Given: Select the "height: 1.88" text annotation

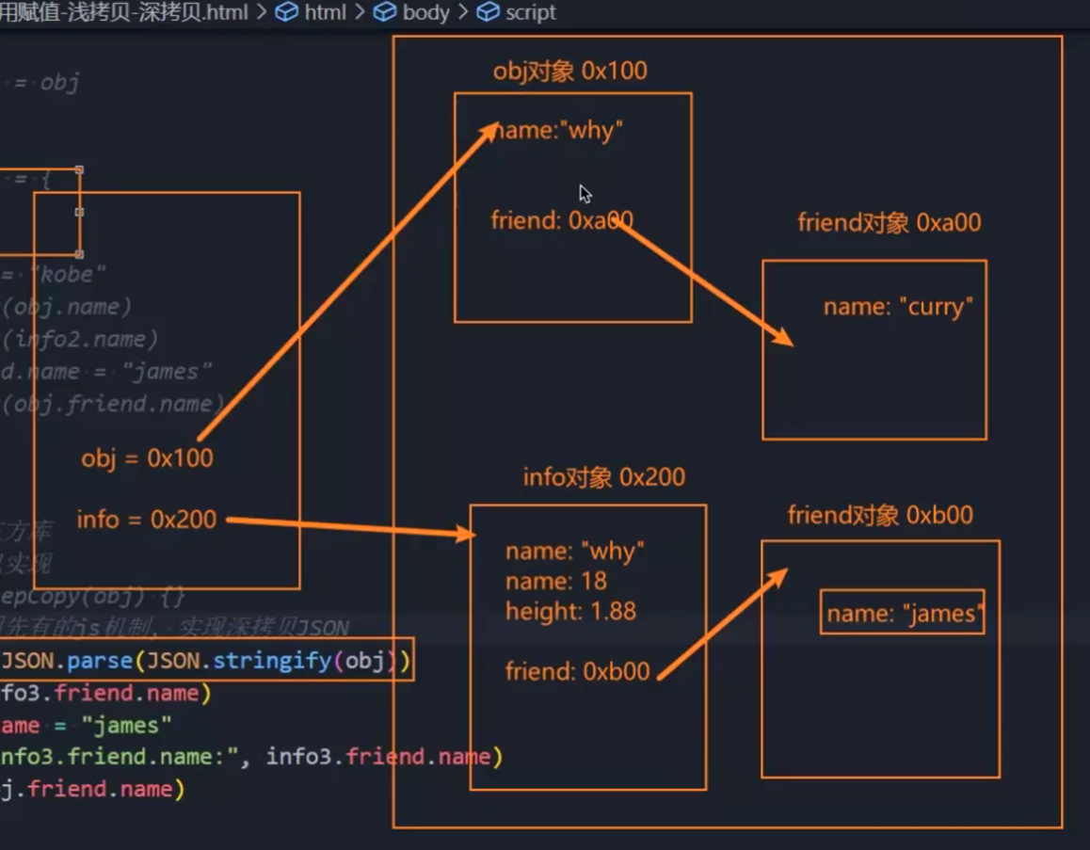Looking at the screenshot, I should click(570, 611).
